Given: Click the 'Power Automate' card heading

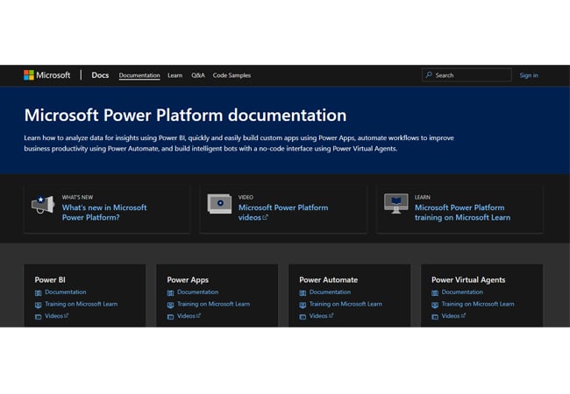Looking at the screenshot, I should pos(328,279).
